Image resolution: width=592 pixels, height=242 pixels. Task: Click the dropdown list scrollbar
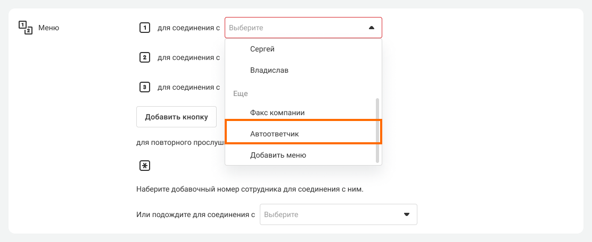pos(377,129)
